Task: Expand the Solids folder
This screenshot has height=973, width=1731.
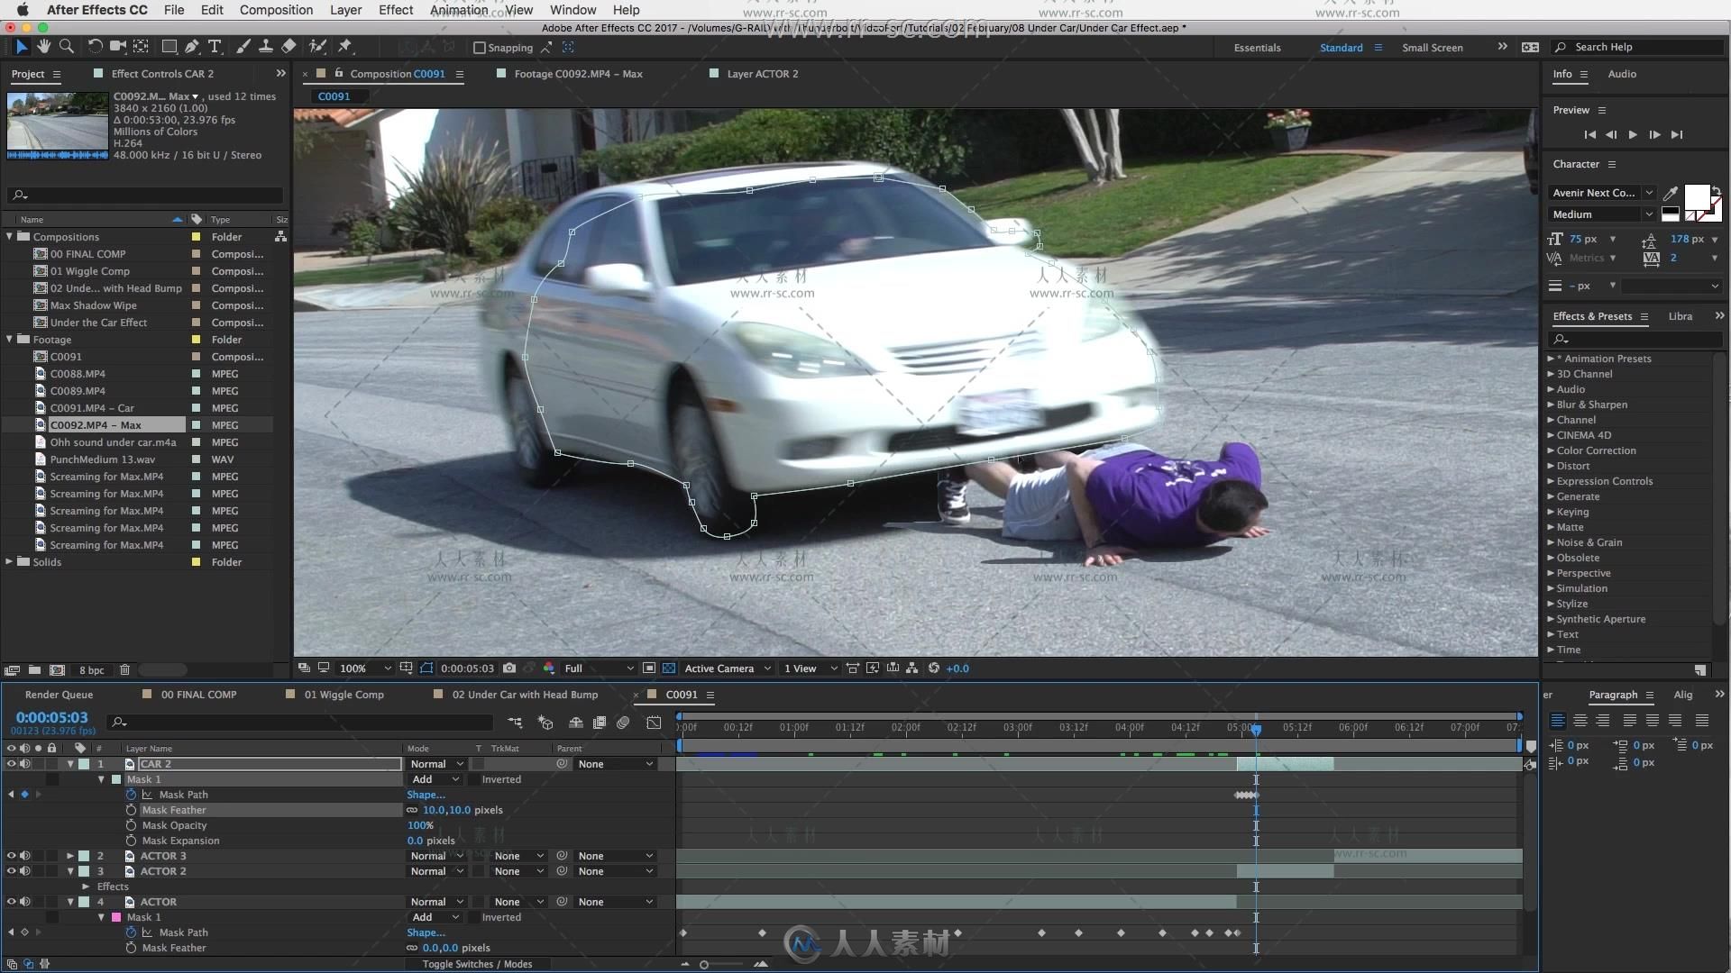Action: 10,562
